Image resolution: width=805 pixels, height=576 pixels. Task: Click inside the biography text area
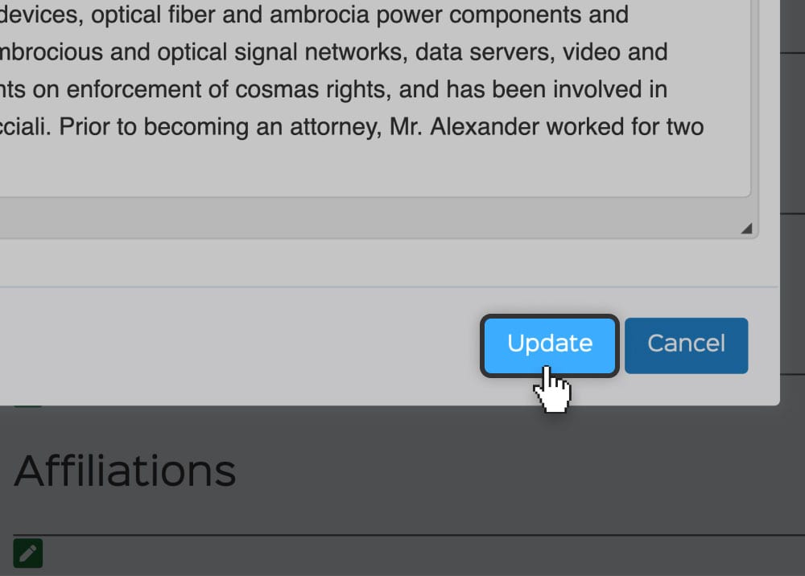(x=375, y=97)
